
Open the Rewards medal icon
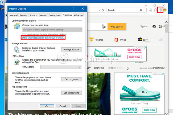[91, 40]
